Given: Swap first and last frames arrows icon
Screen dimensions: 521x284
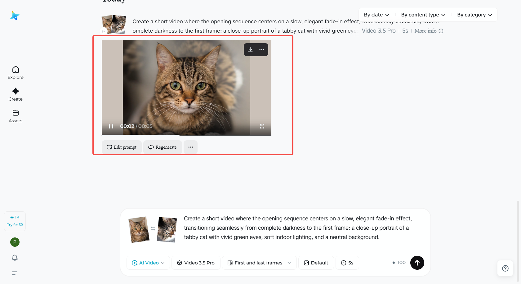Looking at the screenshot, I should click(x=153, y=228).
